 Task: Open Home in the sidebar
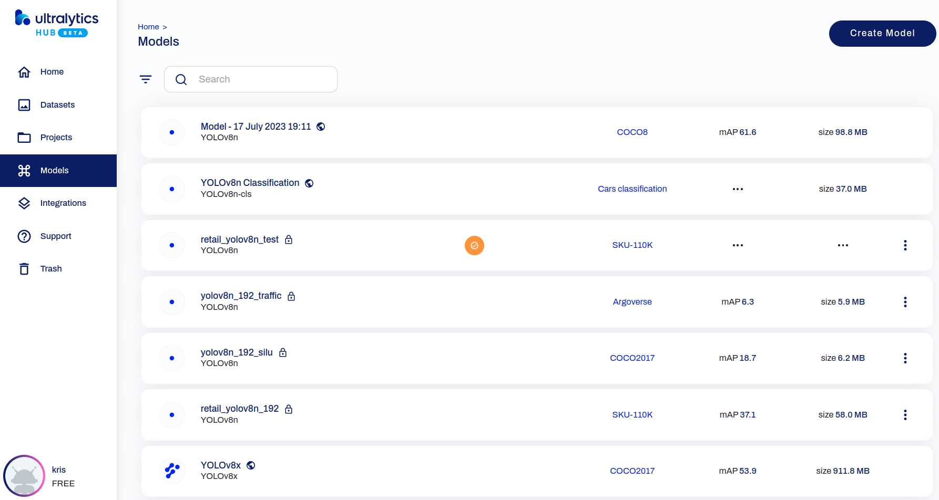[x=58, y=72]
